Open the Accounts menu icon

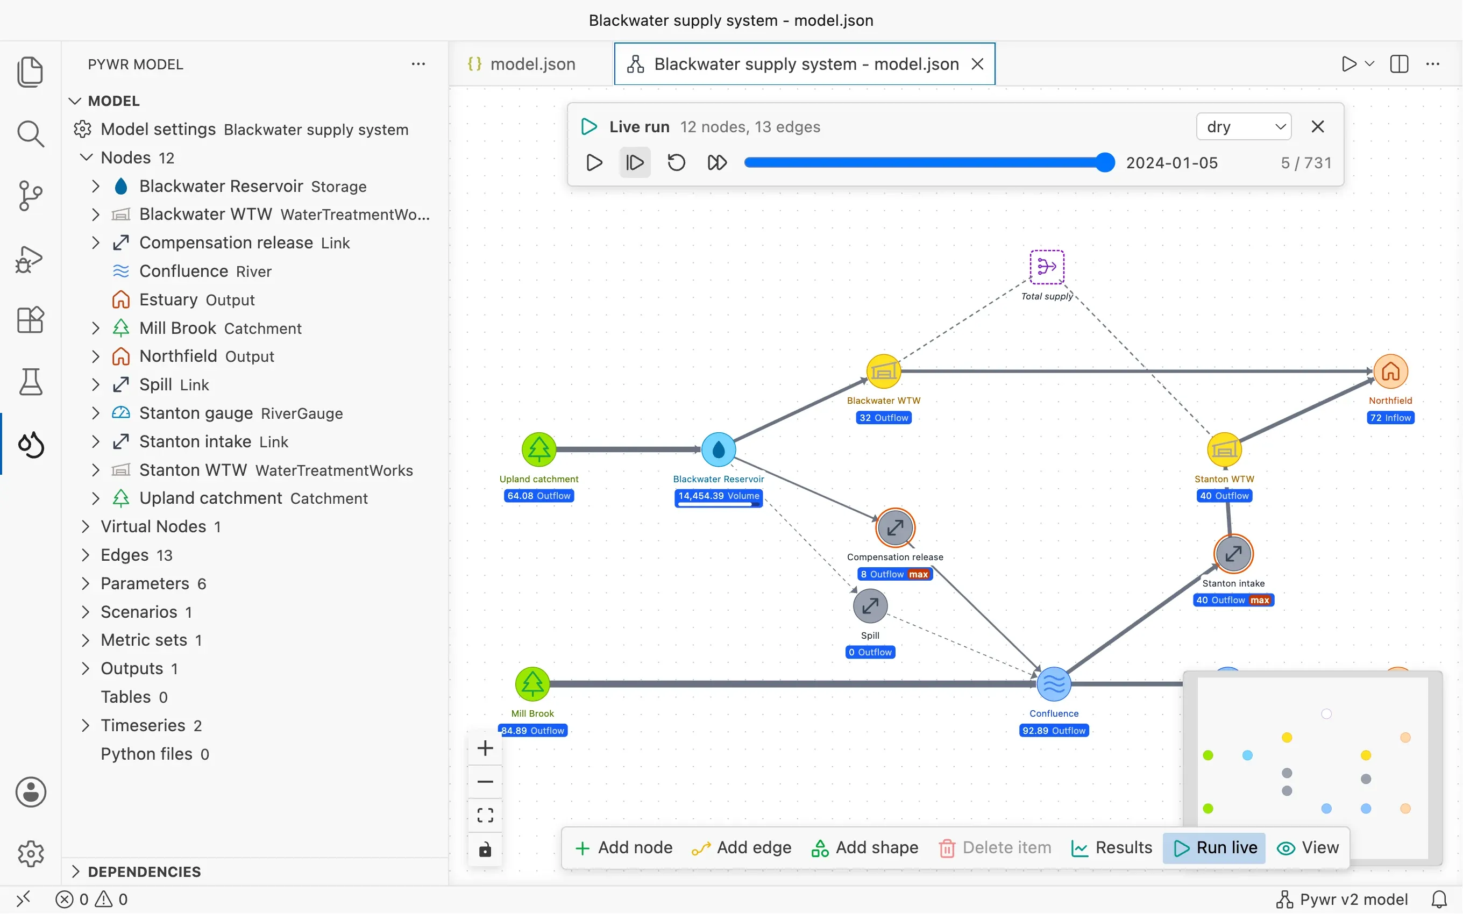(x=30, y=792)
